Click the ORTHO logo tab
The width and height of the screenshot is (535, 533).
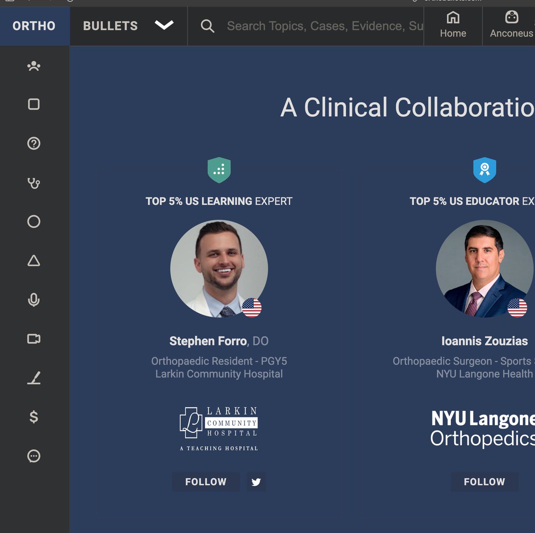tap(34, 26)
